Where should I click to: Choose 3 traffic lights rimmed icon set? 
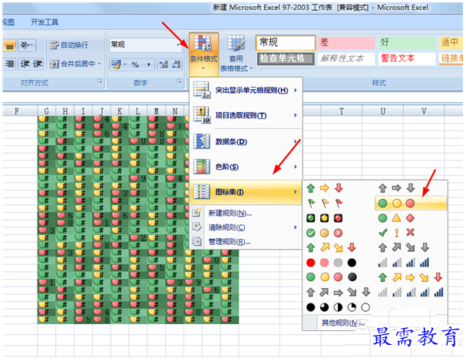click(x=325, y=218)
